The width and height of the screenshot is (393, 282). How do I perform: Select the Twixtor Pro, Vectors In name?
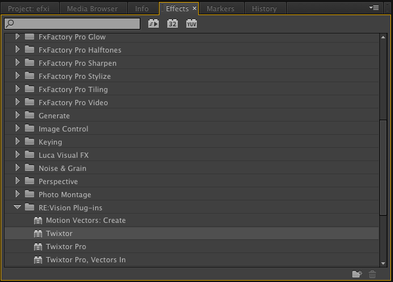coord(86,260)
